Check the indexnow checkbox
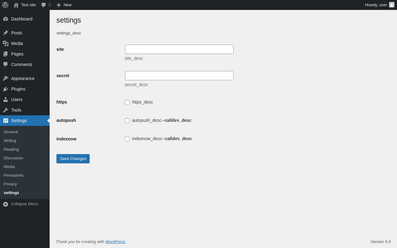Viewport: 397px width, 248px height. point(127,139)
